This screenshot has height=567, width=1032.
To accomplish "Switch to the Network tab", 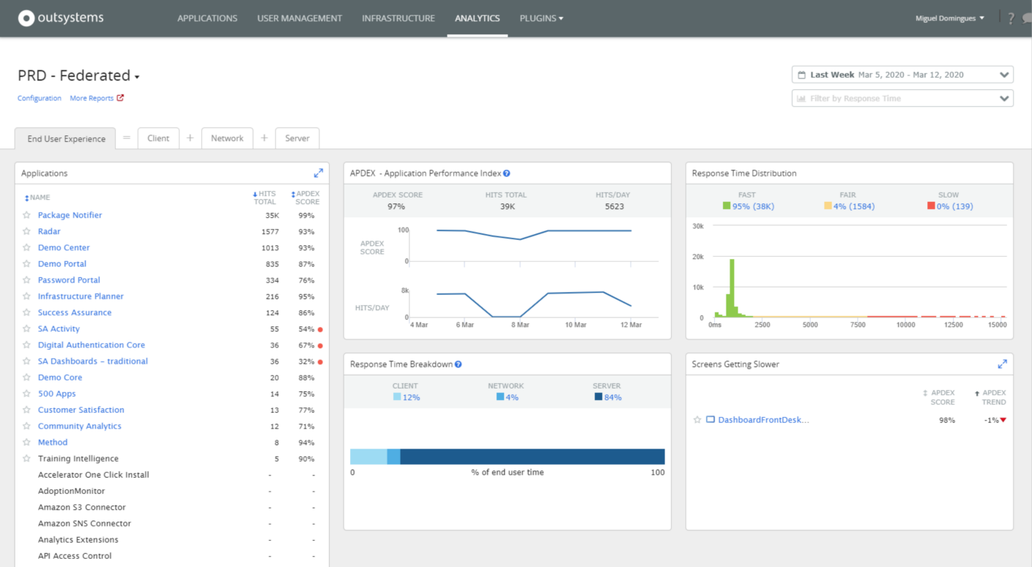I will [x=227, y=138].
